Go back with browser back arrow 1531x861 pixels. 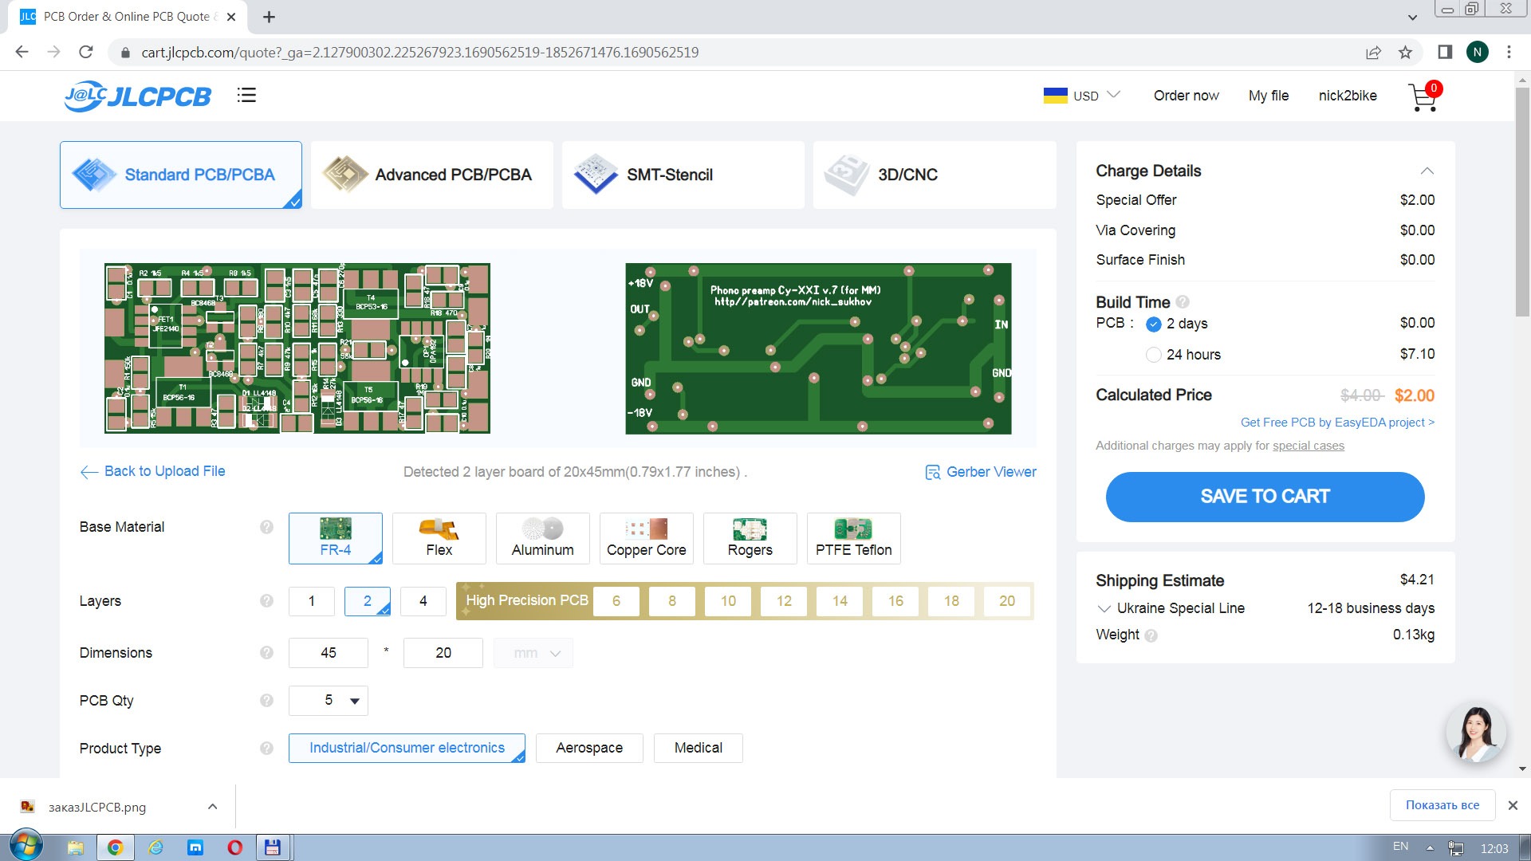[22, 52]
